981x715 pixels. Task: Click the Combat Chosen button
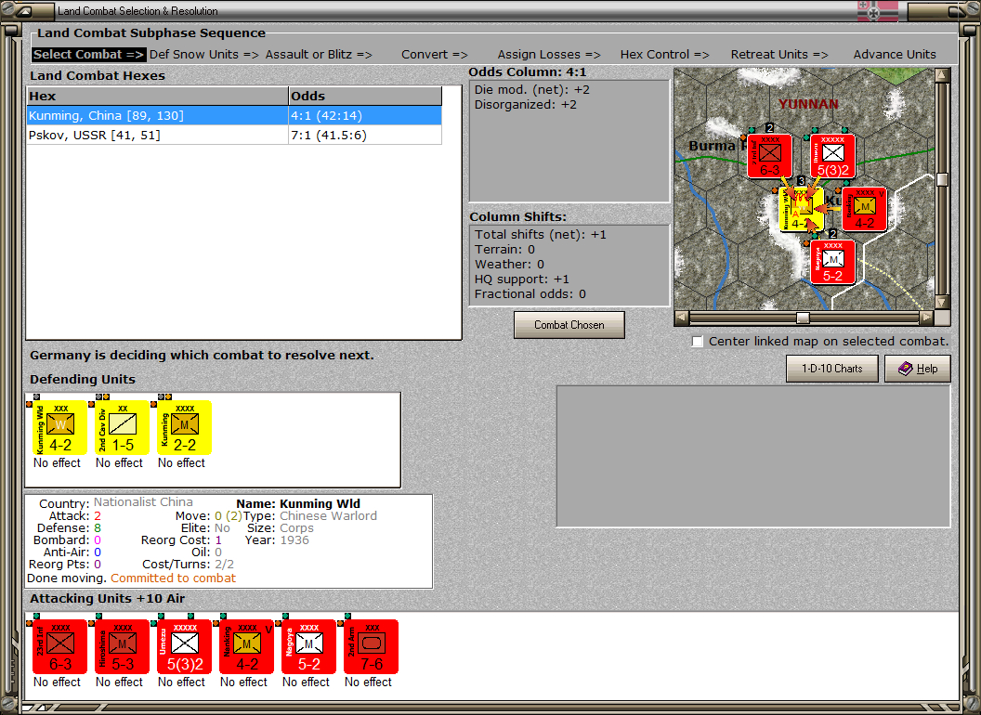569,325
